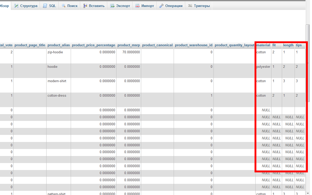Viewport: 312px width, 195px height.
Task: Select the zip-hoodie alias cell
Action: [55, 52]
